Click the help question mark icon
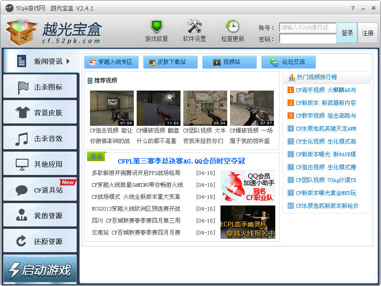The width and height of the screenshot is (381, 286). pos(352,8)
